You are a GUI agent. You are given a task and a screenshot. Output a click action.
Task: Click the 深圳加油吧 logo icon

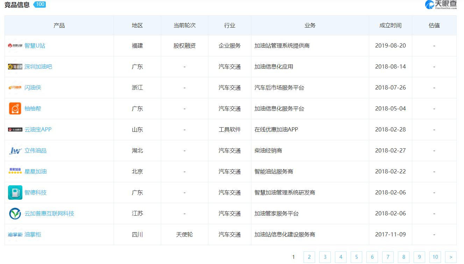click(15, 67)
